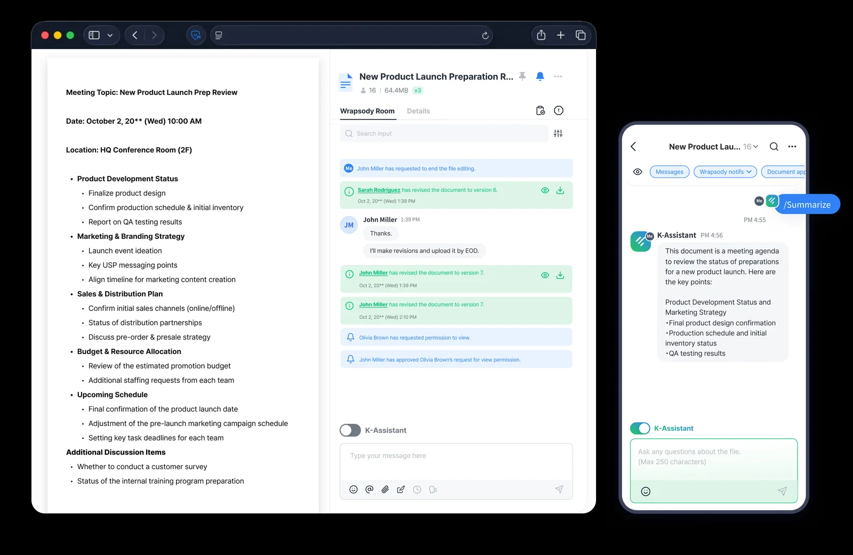Click the browser share icon

[541, 35]
